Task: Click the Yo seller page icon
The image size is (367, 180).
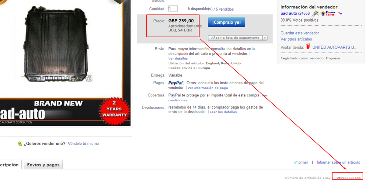Action: (x=340, y=14)
